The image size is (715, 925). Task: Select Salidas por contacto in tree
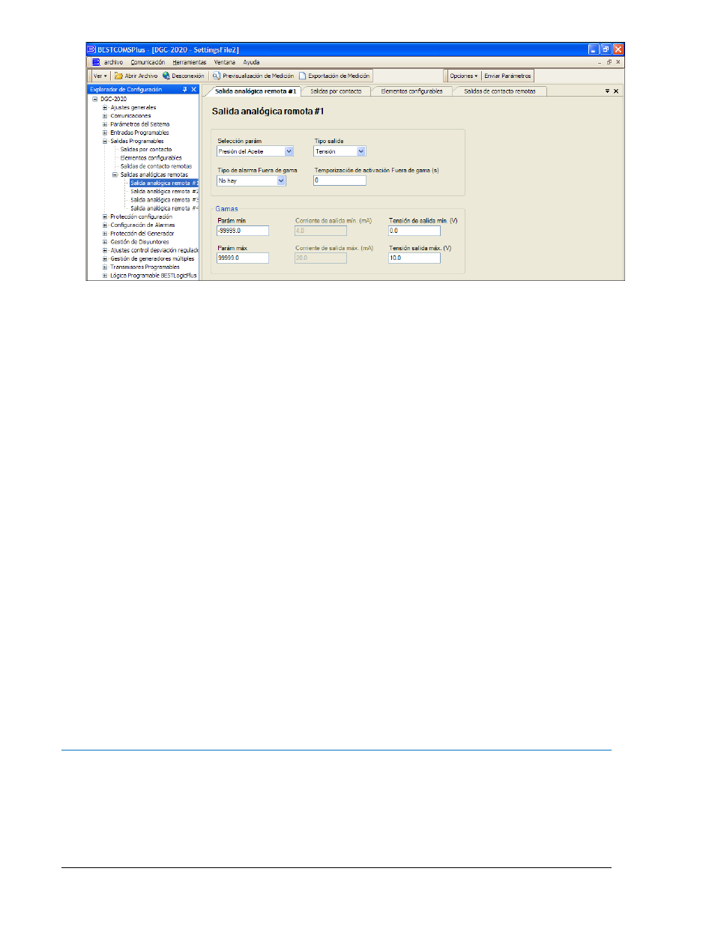click(146, 149)
